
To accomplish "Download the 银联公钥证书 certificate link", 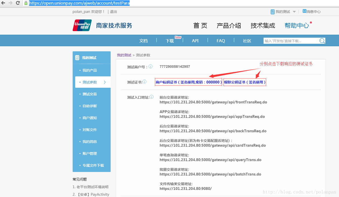I will (x=245, y=82).
